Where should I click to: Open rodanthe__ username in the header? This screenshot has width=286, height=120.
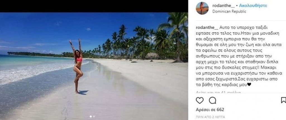pyautogui.click(x=223, y=6)
